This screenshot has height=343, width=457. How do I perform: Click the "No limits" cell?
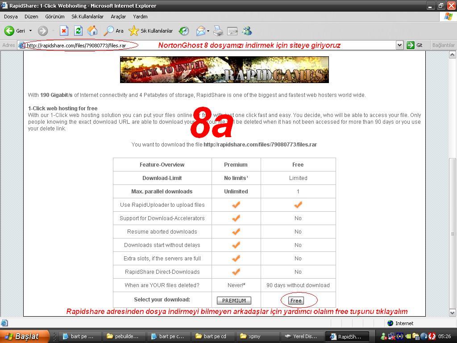coord(236,178)
